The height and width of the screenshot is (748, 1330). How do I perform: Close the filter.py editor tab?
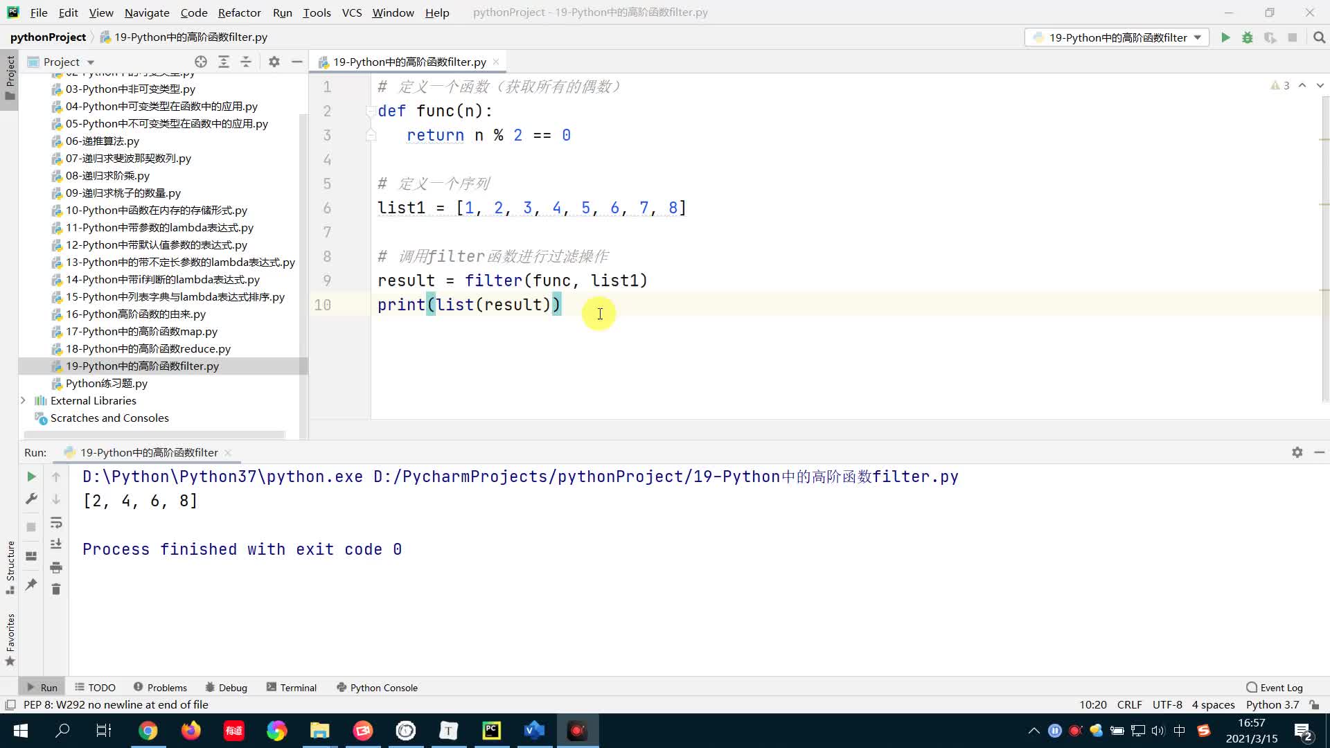[x=496, y=62]
